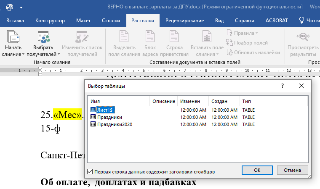Open the Select Recipients dropdown
320x189 pixels.
point(43,43)
